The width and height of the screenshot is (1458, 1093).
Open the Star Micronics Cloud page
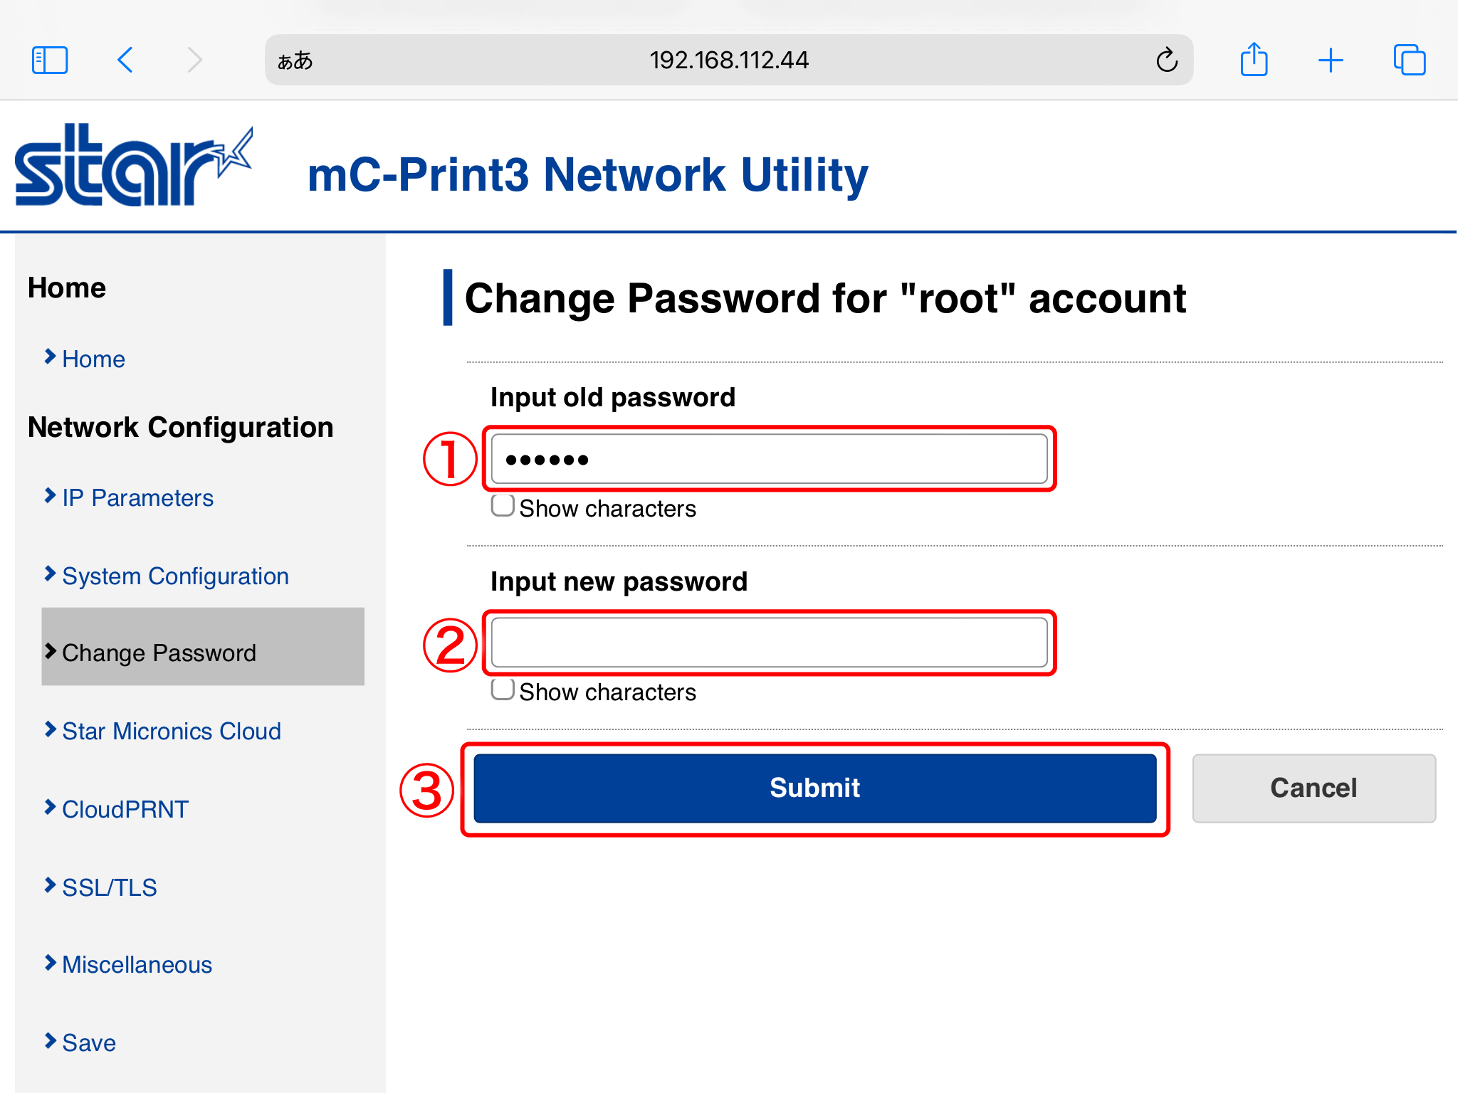(171, 732)
